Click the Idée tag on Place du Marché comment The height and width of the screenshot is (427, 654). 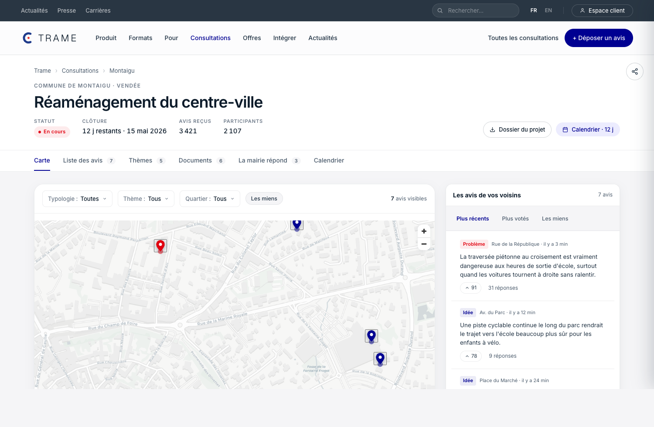pos(468,380)
